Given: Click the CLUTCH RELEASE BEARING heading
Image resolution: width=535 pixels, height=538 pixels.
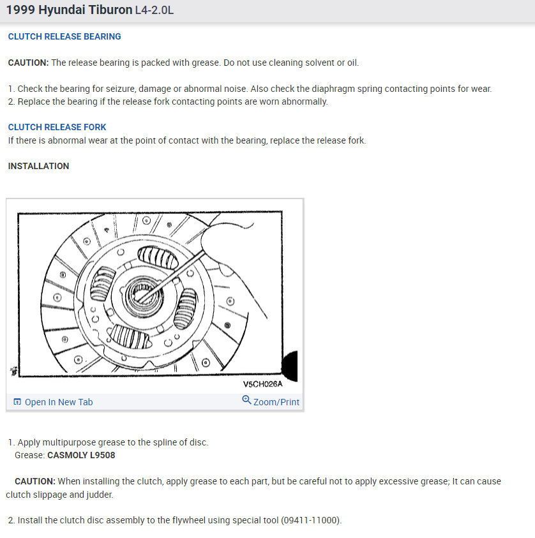Looking at the screenshot, I should (x=64, y=36).
